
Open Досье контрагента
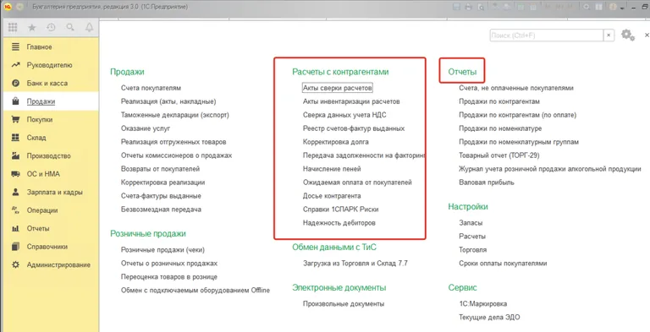pos(332,196)
